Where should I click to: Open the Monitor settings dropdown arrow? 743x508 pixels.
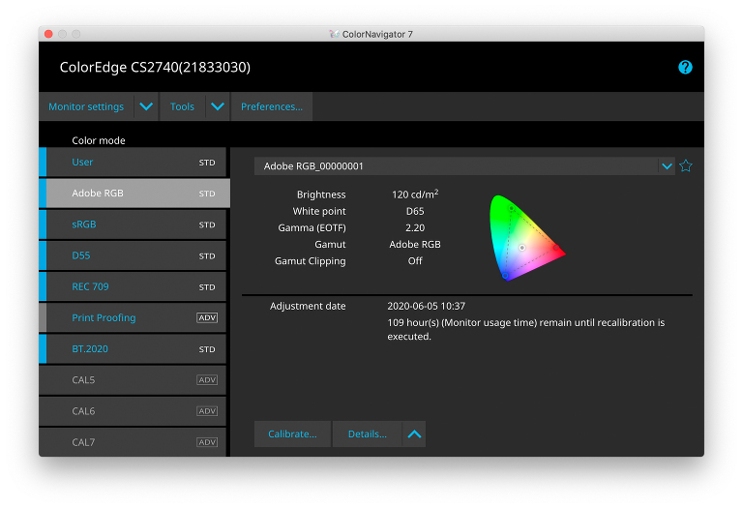pyautogui.click(x=146, y=106)
